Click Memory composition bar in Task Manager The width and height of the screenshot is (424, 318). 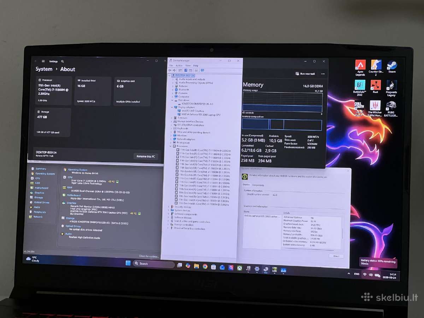(282, 125)
